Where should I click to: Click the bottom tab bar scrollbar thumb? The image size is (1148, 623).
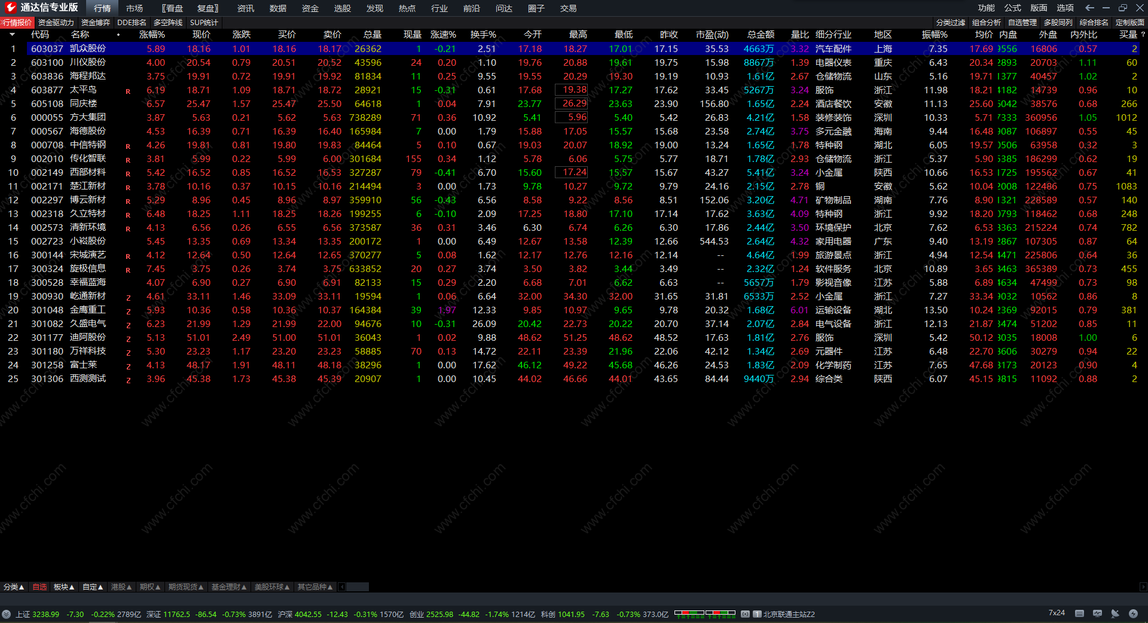358,587
